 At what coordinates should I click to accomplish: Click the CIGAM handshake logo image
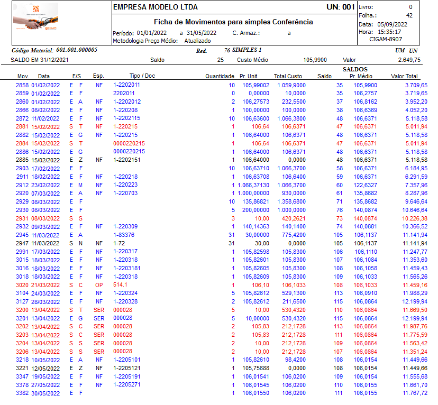[x=35, y=17]
